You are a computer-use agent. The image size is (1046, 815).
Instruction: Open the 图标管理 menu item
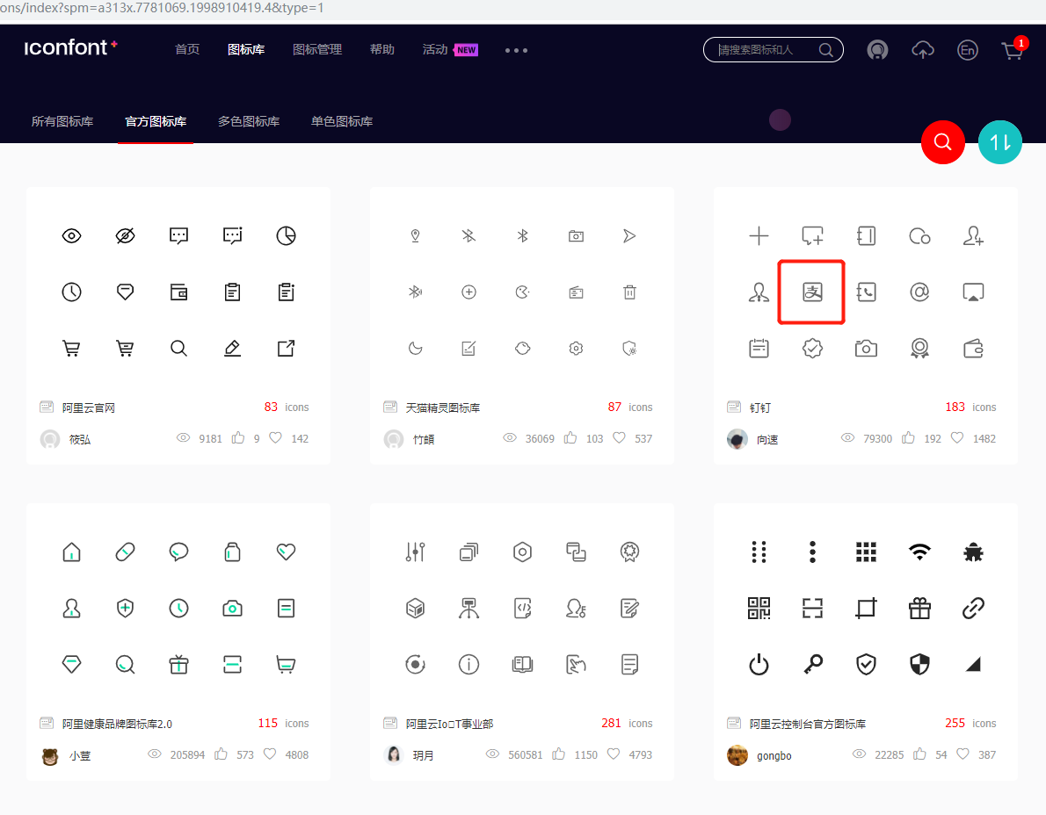[317, 50]
